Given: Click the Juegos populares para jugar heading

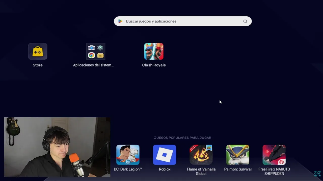Looking at the screenshot, I should (x=183, y=138).
